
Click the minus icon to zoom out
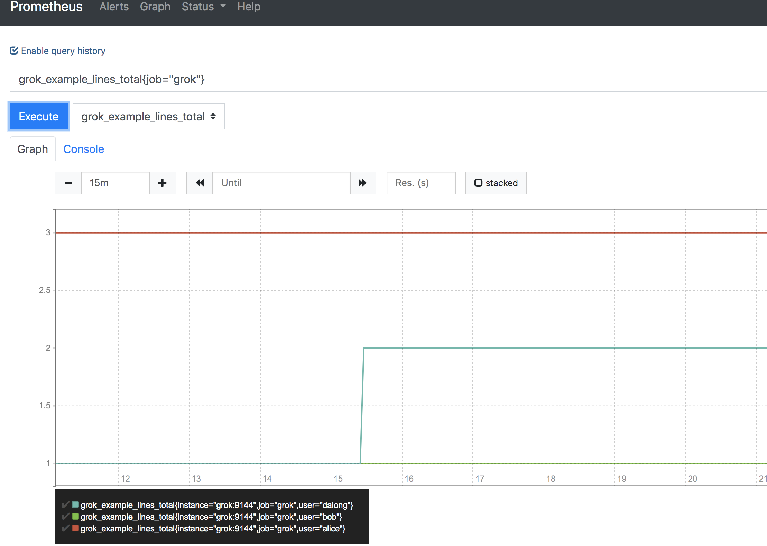pyautogui.click(x=68, y=183)
